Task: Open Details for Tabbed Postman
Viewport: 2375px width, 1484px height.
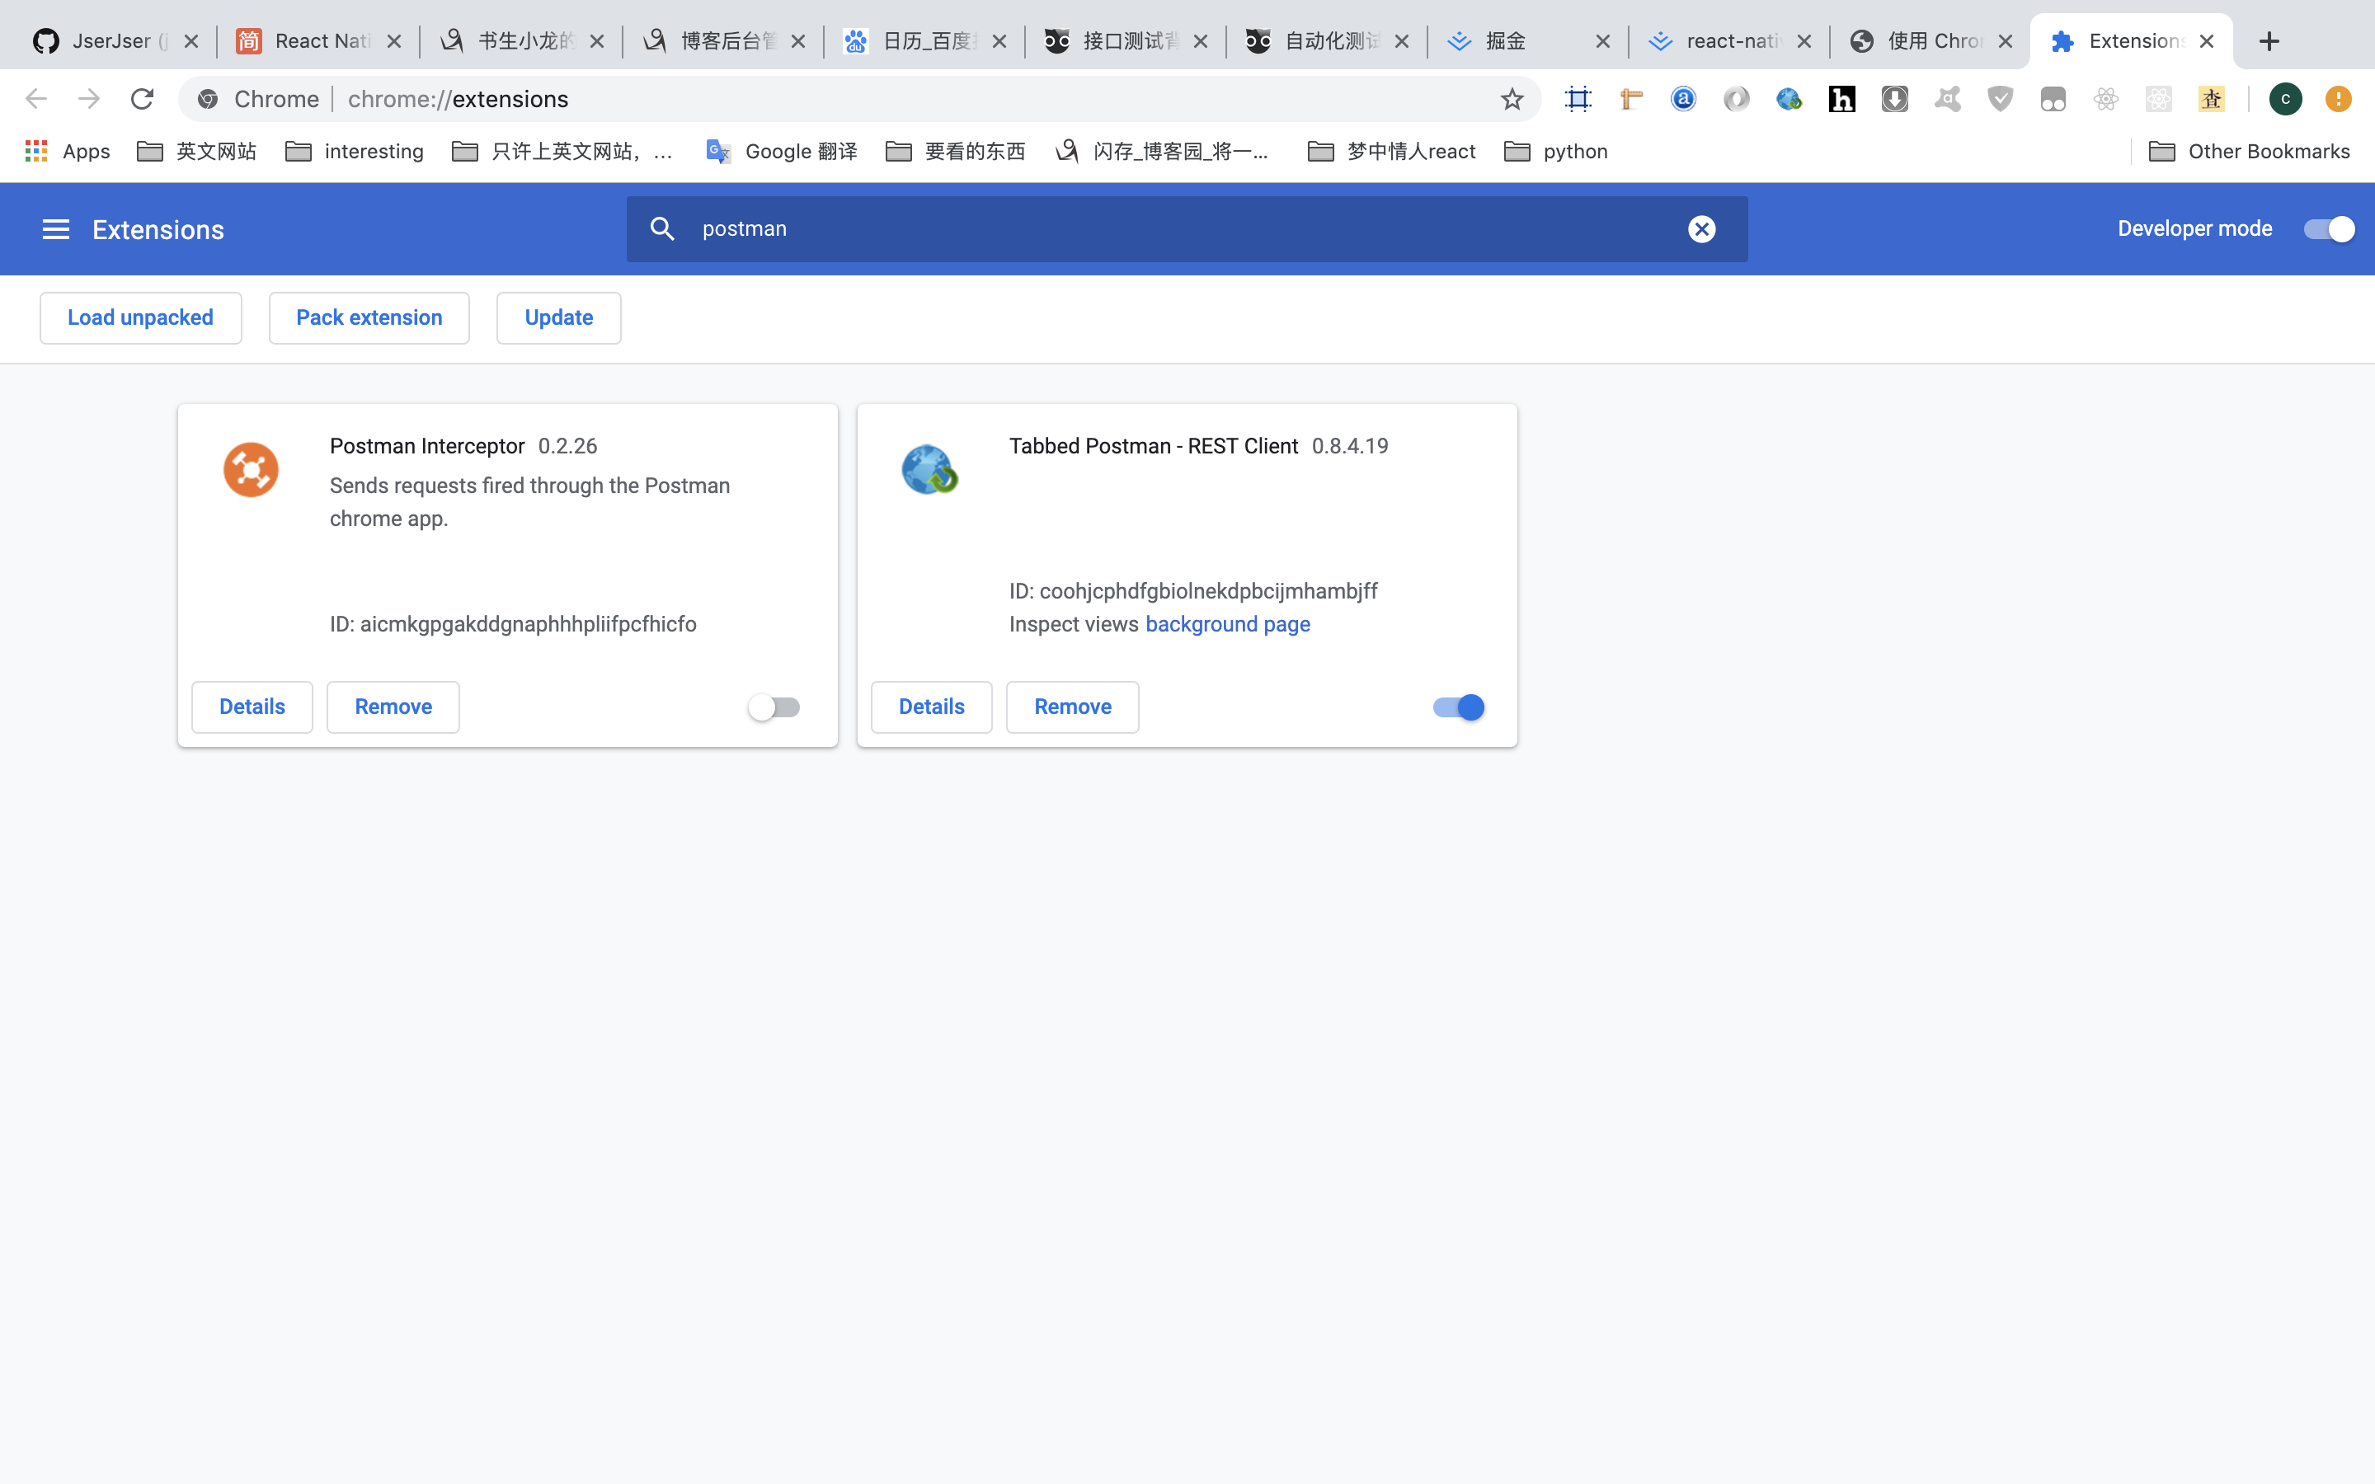Action: click(931, 707)
